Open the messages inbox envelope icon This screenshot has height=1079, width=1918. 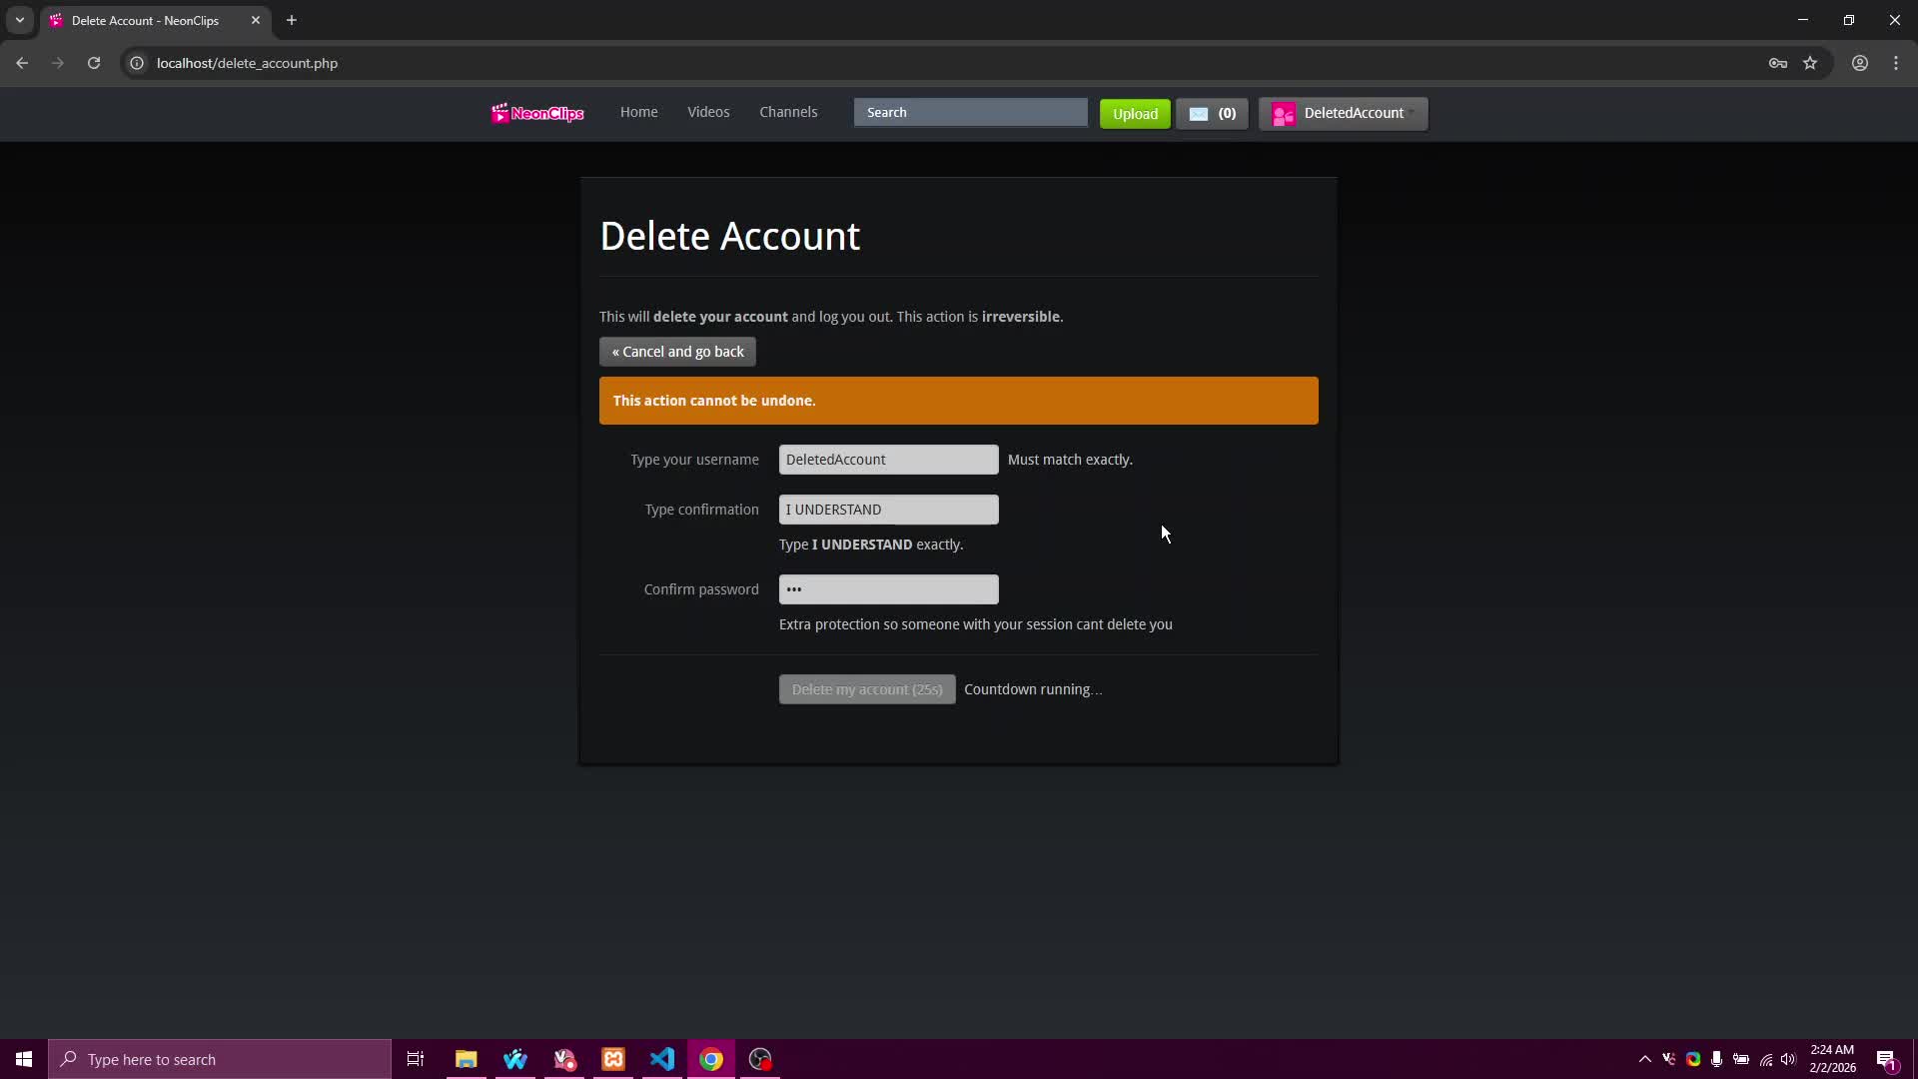1199,113
